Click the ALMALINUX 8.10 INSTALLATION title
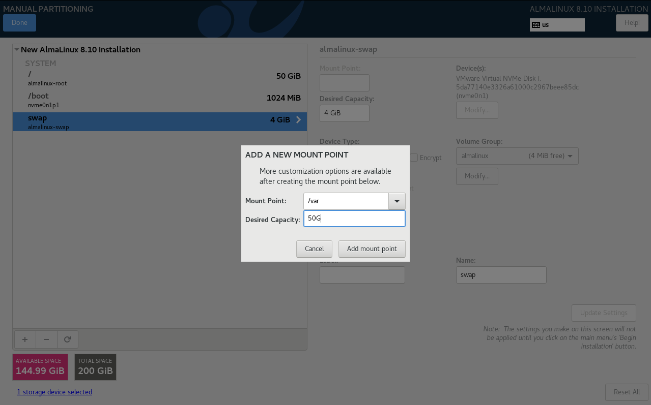Viewport: 651px width, 405px height. pos(589,9)
